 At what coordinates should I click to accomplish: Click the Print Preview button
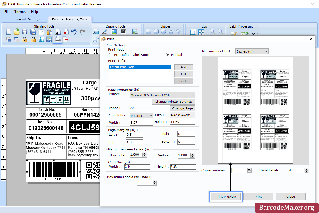tap(226, 197)
